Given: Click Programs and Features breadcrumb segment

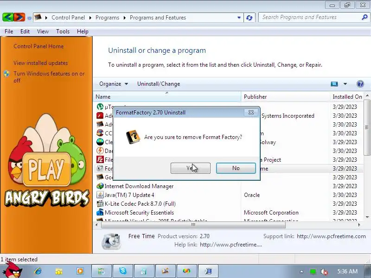Looking at the screenshot, I should (158, 18).
